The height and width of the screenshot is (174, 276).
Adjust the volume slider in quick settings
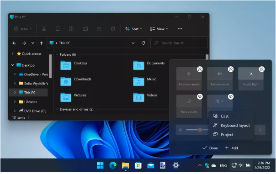pos(200,130)
